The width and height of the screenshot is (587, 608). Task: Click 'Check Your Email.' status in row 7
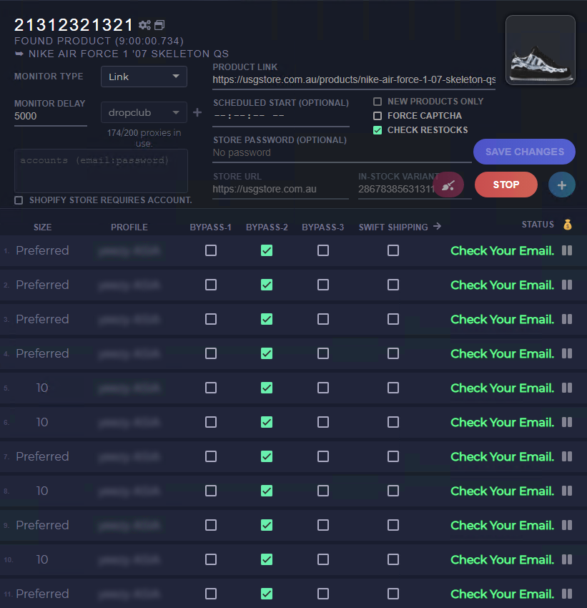point(502,456)
